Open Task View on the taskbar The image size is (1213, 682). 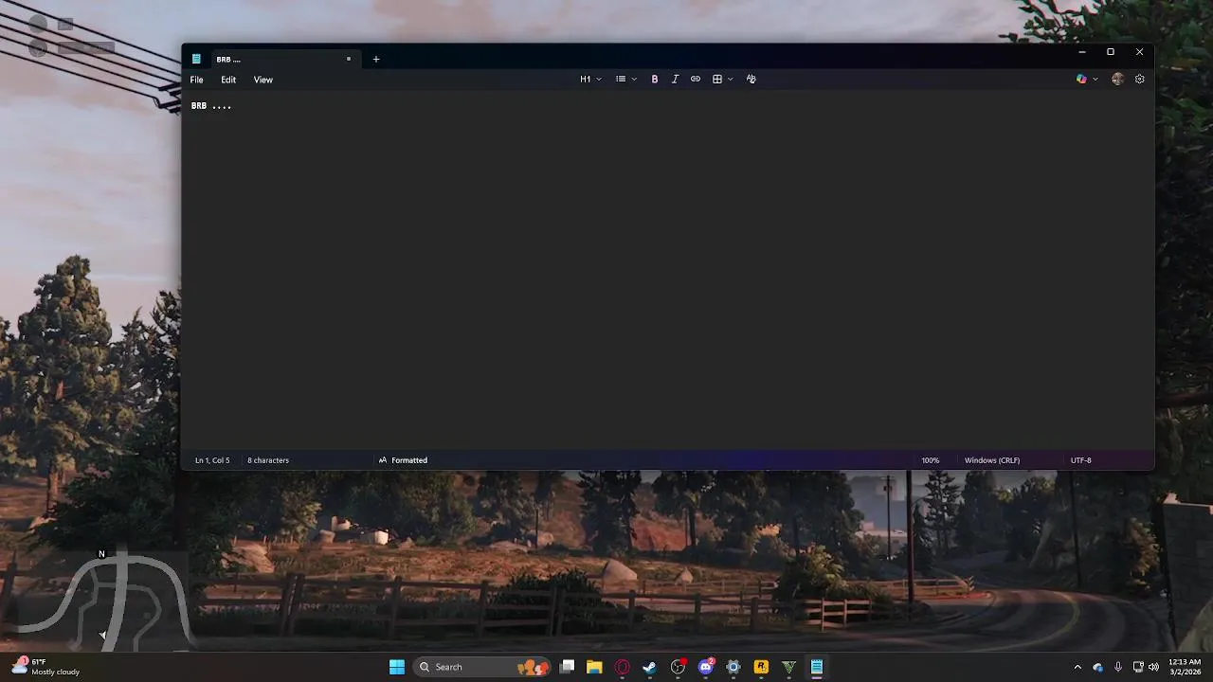coord(567,667)
